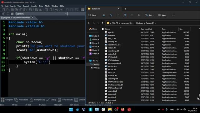Click the Compile grid icon in Dev-C++ toolbar
The width and height of the screenshot is (200, 113).
pos(83,10)
